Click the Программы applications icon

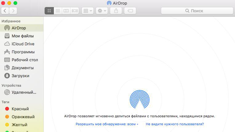[x=7, y=52]
